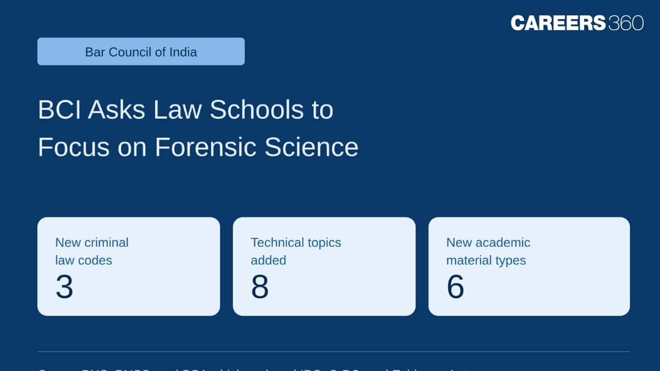The image size is (660, 371).
Task: Click the number 6 value
Action: [x=455, y=287]
